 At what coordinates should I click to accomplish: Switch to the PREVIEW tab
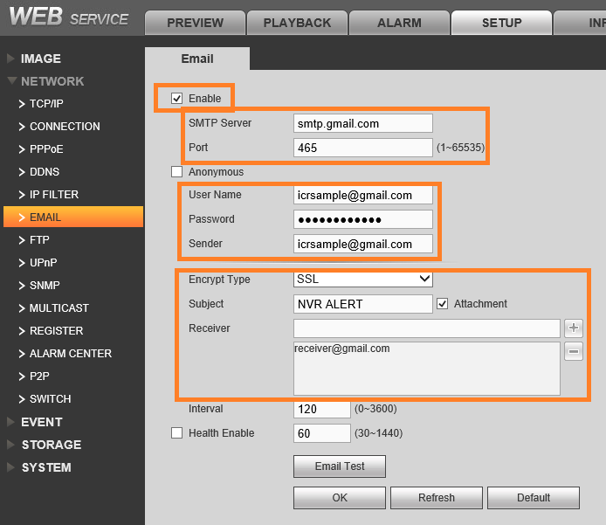[196, 23]
